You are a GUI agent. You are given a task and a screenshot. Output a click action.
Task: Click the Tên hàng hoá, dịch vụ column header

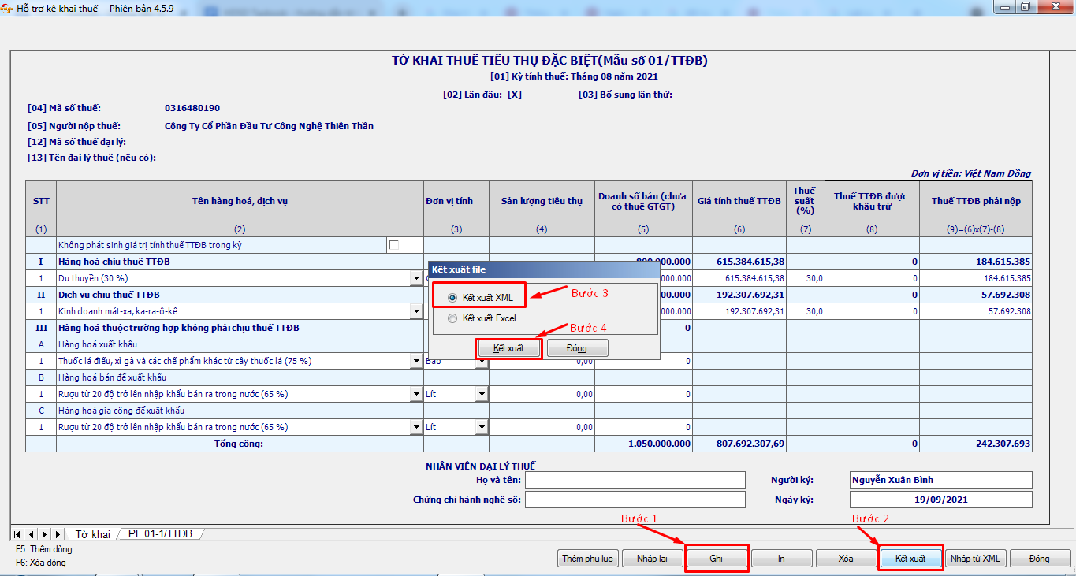click(240, 201)
